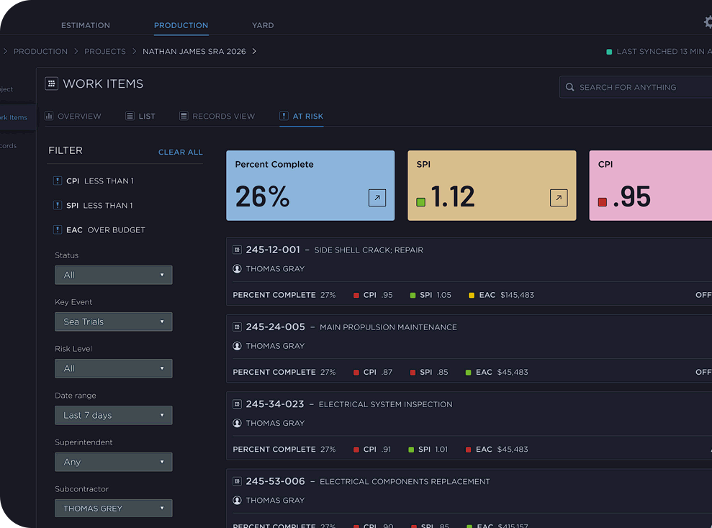Click red CPI status swatch on CPI card
The width and height of the screenshot is (712, 528).
click(603, 202)
